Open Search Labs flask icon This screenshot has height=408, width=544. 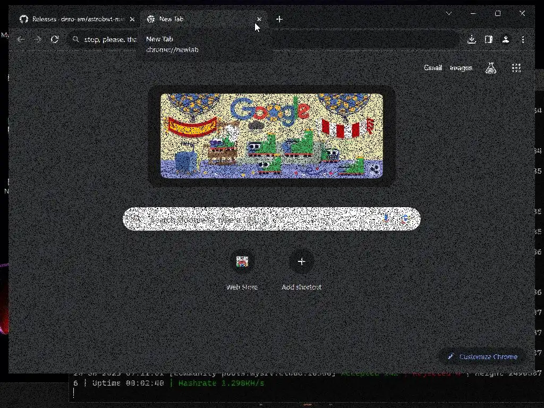490,68
